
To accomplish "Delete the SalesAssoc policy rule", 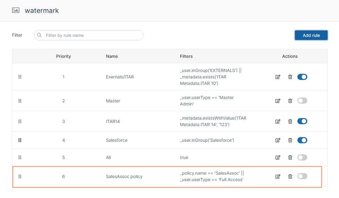I will click(290, 176).
